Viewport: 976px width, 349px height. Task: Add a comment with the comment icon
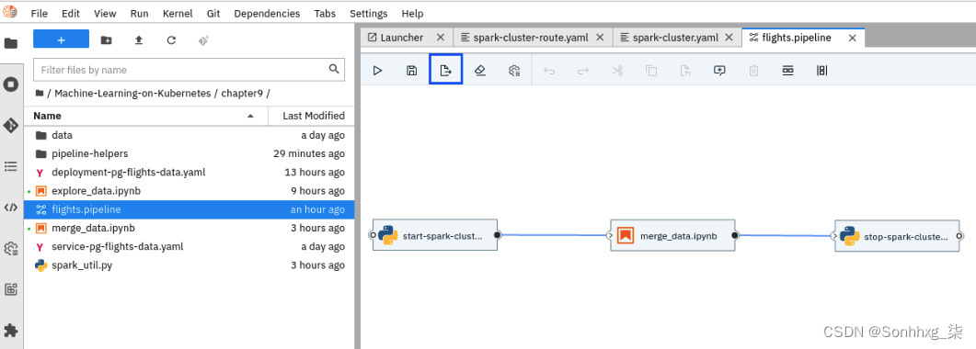click(719, 70)
